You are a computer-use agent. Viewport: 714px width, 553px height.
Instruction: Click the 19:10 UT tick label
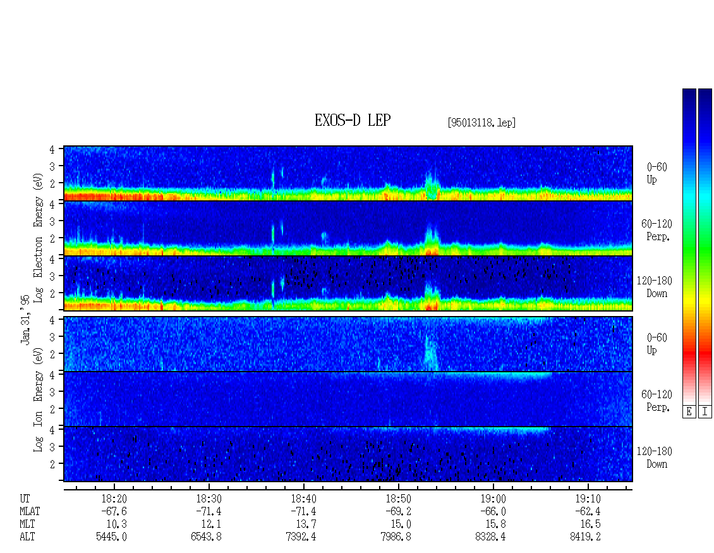tap(588, 499)
